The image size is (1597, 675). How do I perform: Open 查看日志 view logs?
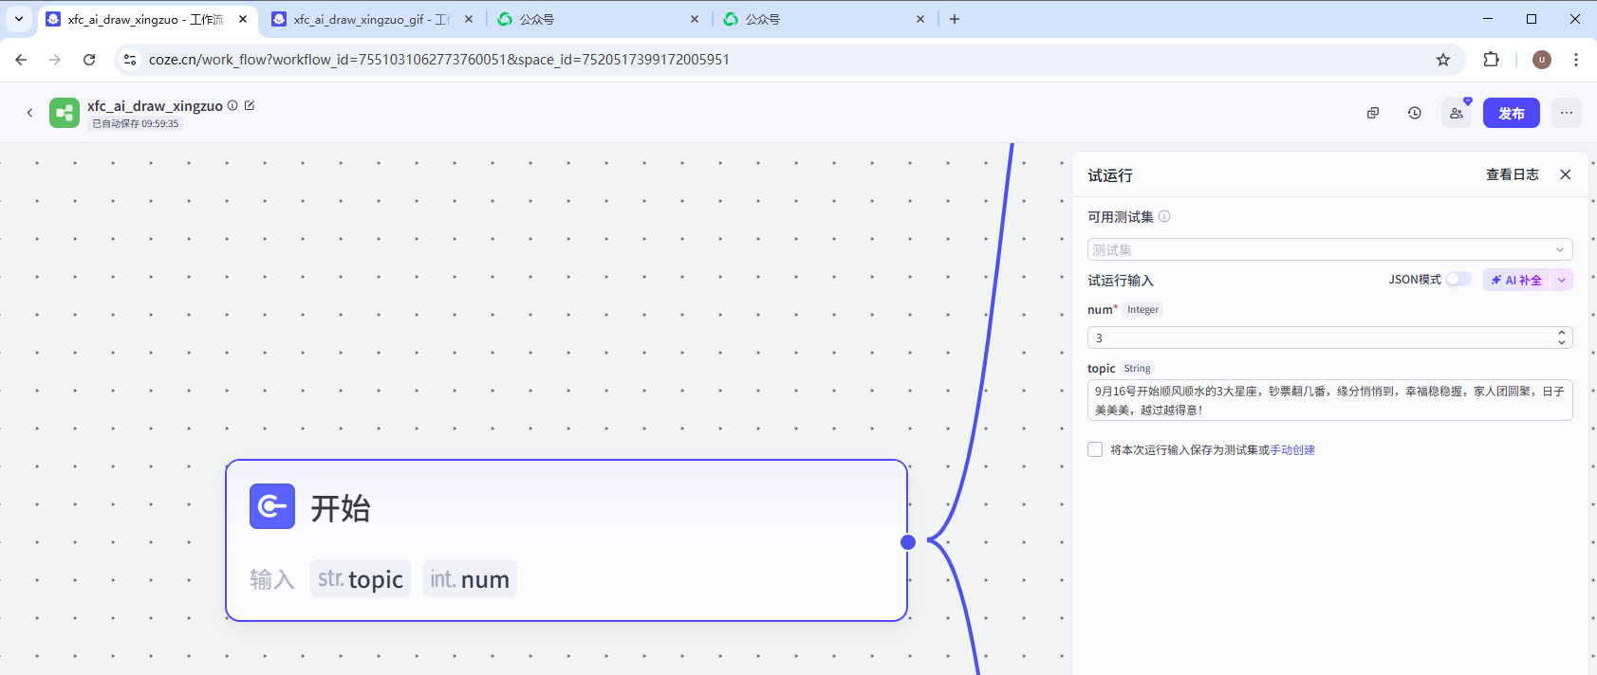[x=1513, y=174]
